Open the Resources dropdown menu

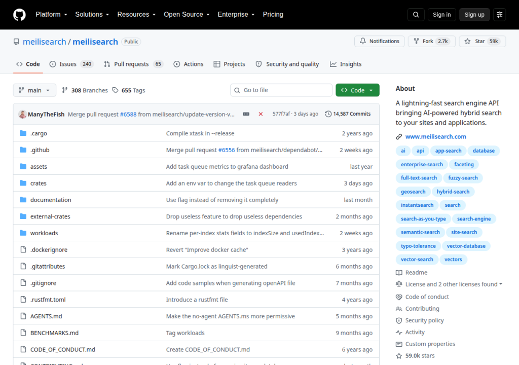(136, 15)
